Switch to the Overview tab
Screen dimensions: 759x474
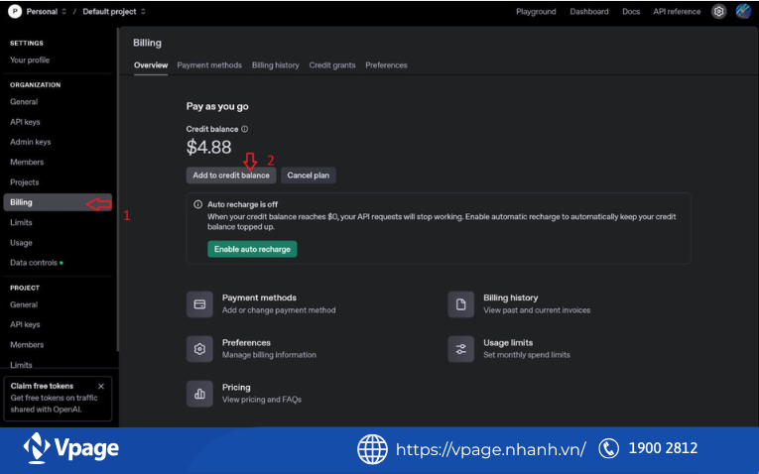151,65
